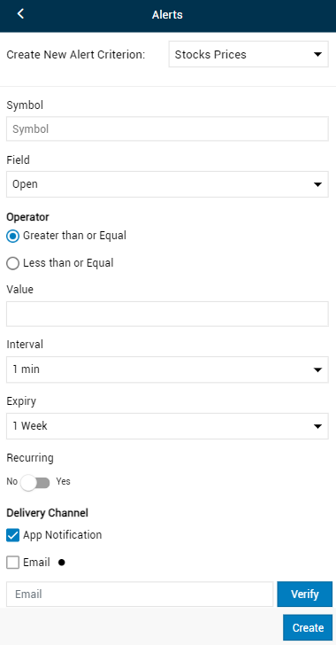336x645 pixels.
Task: Focus the Value input box
Action: [167, 314]
